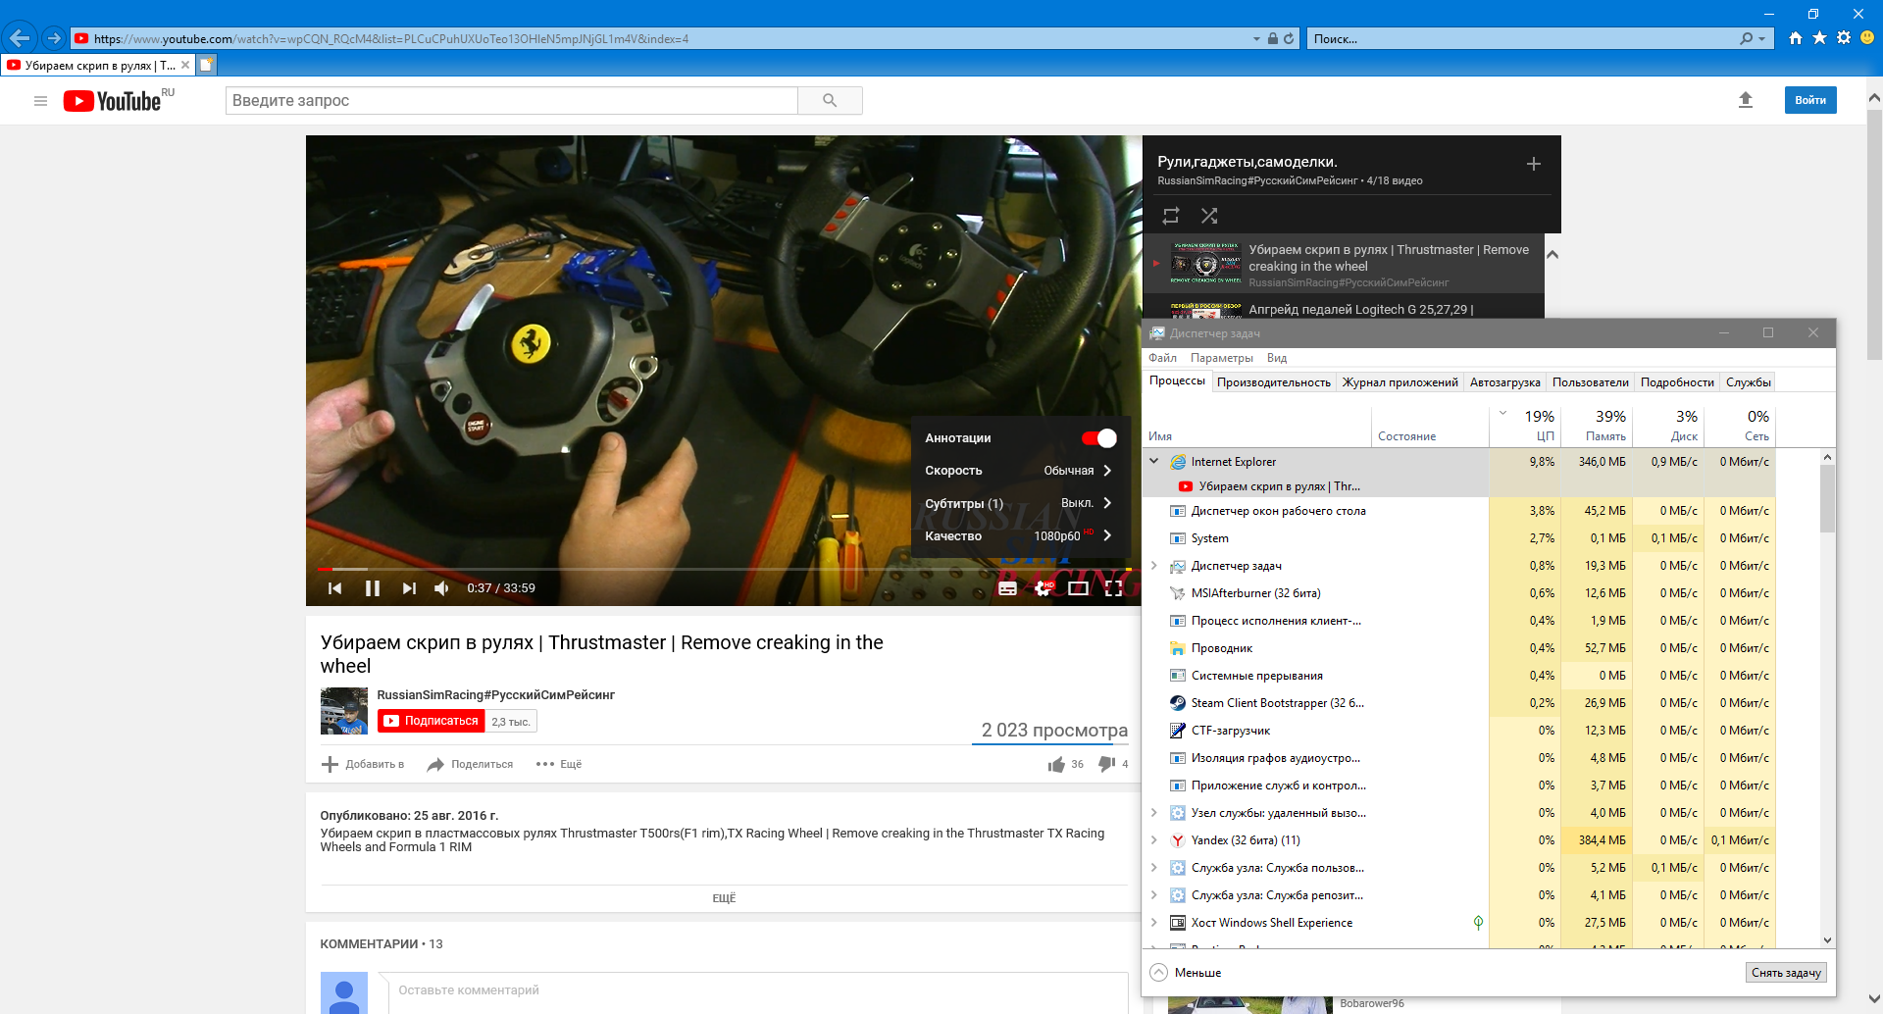Image resolution: width=1883 pixels, height=1014 pixels.
Task: Switch to the Службы tab
Action: click(x=1748, y=382)
